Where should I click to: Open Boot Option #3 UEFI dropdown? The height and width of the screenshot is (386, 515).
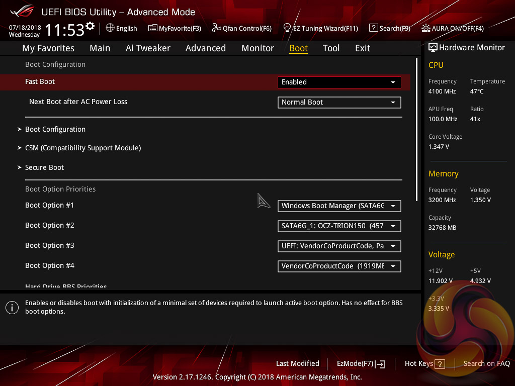click(x=339, y=246)
